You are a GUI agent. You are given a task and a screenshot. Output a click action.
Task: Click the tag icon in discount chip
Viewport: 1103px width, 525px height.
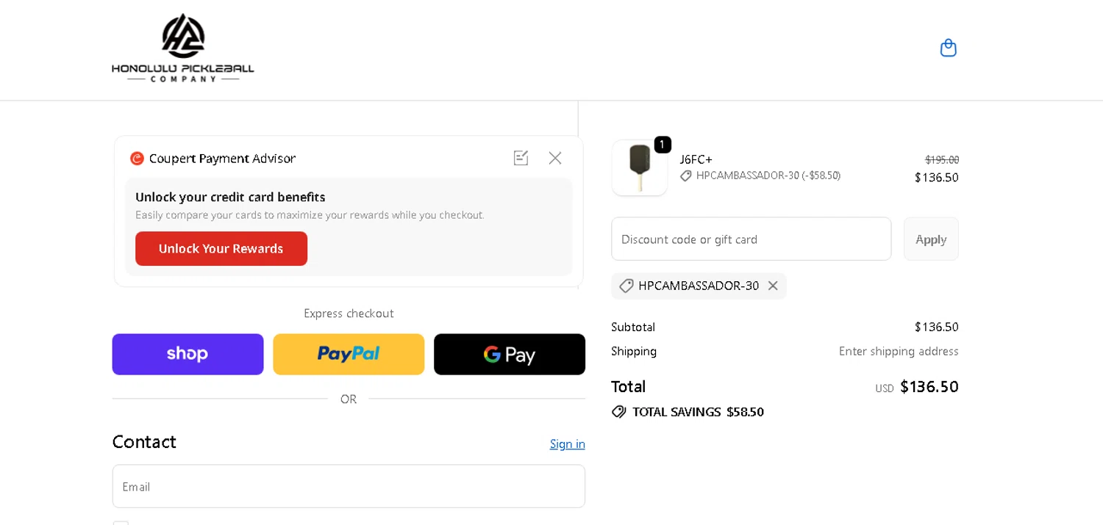(627, 286)
